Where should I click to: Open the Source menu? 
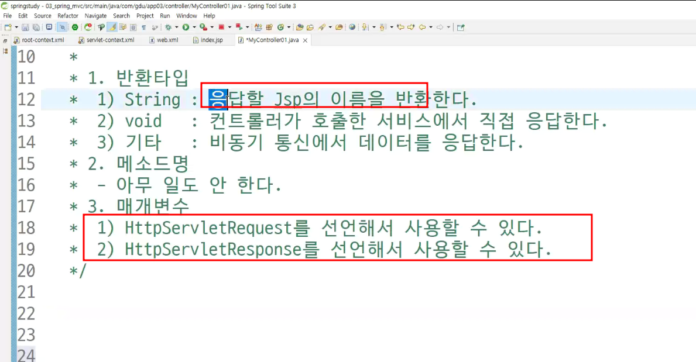click(x=43, y=16)
